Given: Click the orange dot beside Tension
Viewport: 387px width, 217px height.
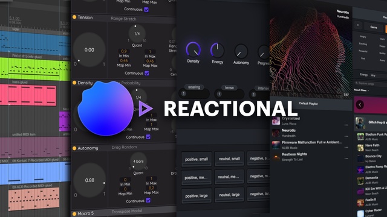Looking at the screenshot, I should [74, 17].
